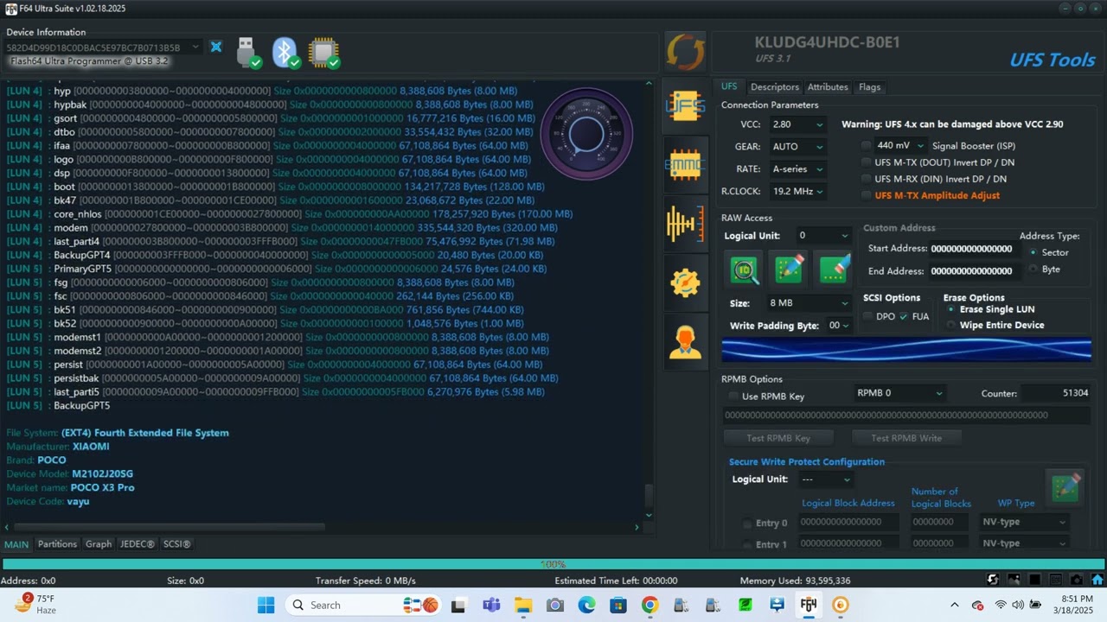
Task: Switch to the Partitions tab
Action: 57,544
